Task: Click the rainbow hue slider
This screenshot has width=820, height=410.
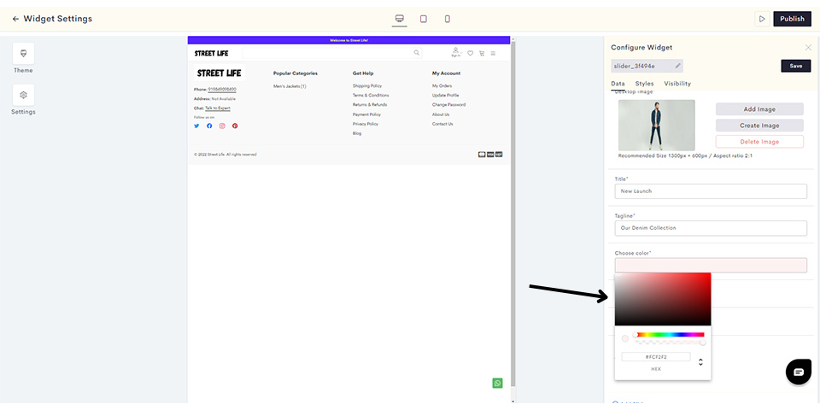Action: tap(670, 335)
